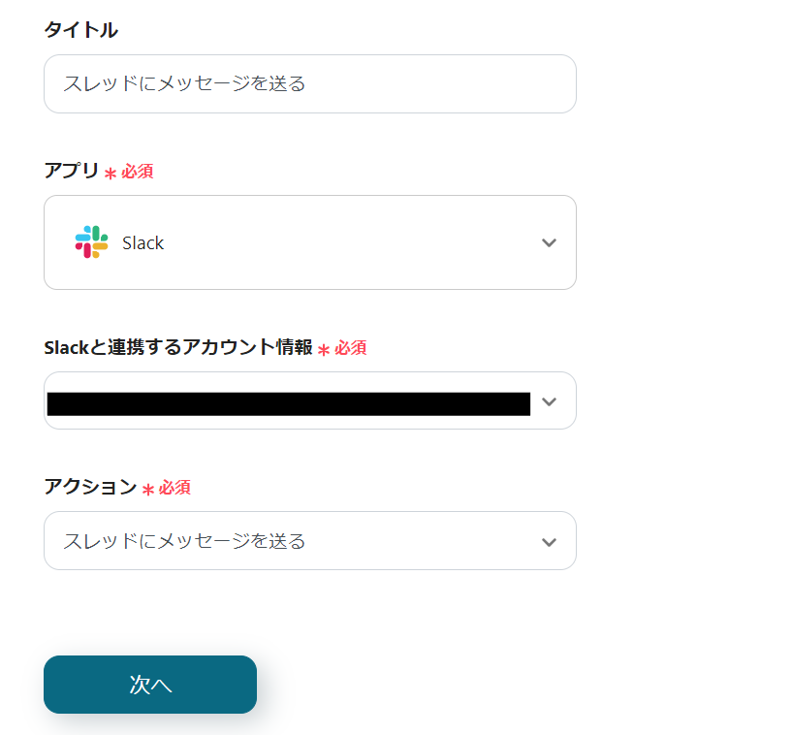792x735 pixels.
Task: Click the アプリ field label
Action: pos(72,171)
